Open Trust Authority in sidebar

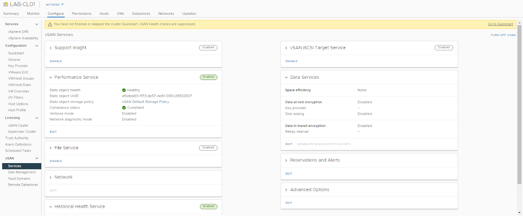[x=17, y=138]
